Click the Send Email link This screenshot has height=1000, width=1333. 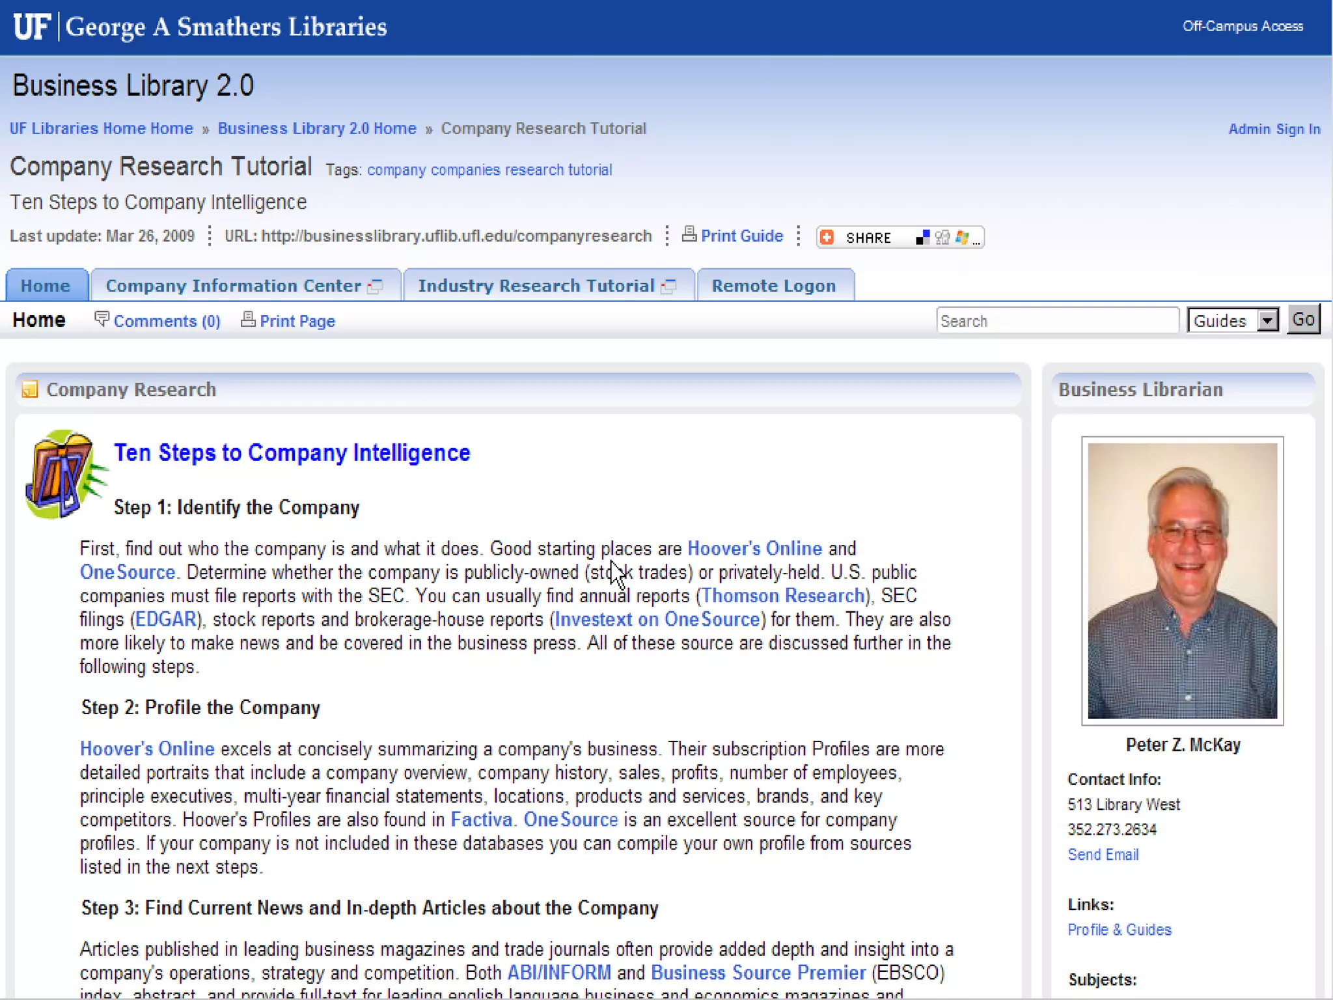pyautogui.click(x=1103, y=855)
